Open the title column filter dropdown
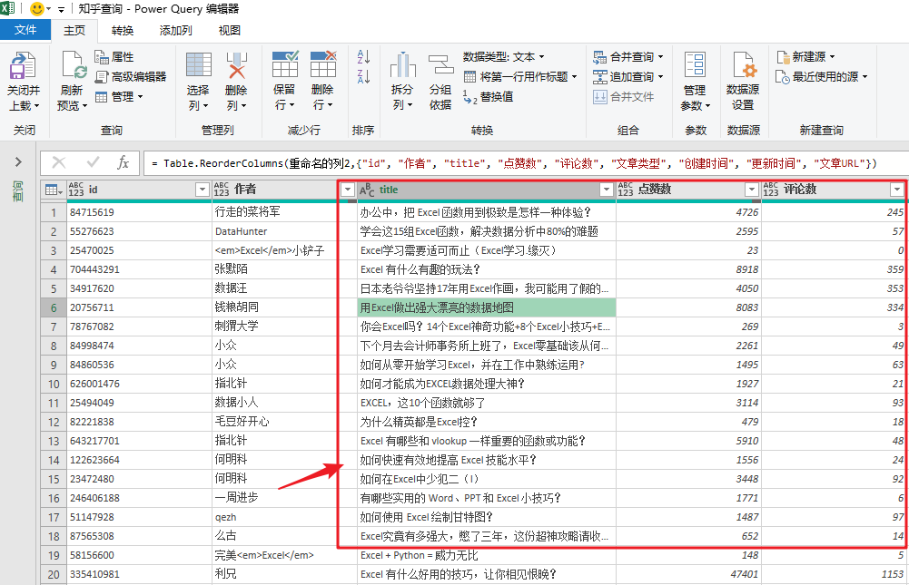 point(607,190)
